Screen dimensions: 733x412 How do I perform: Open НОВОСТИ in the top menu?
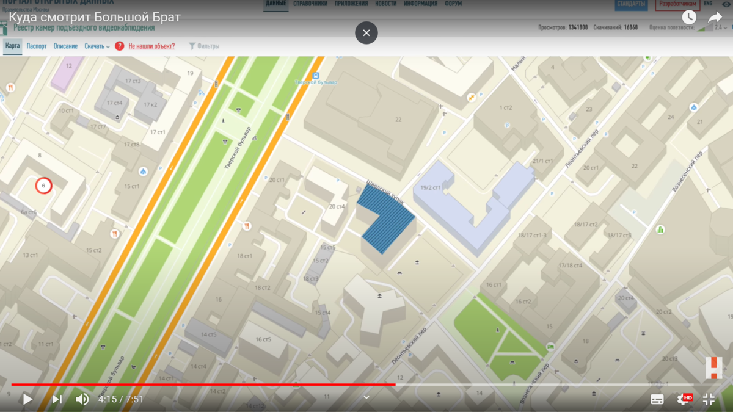385,4
